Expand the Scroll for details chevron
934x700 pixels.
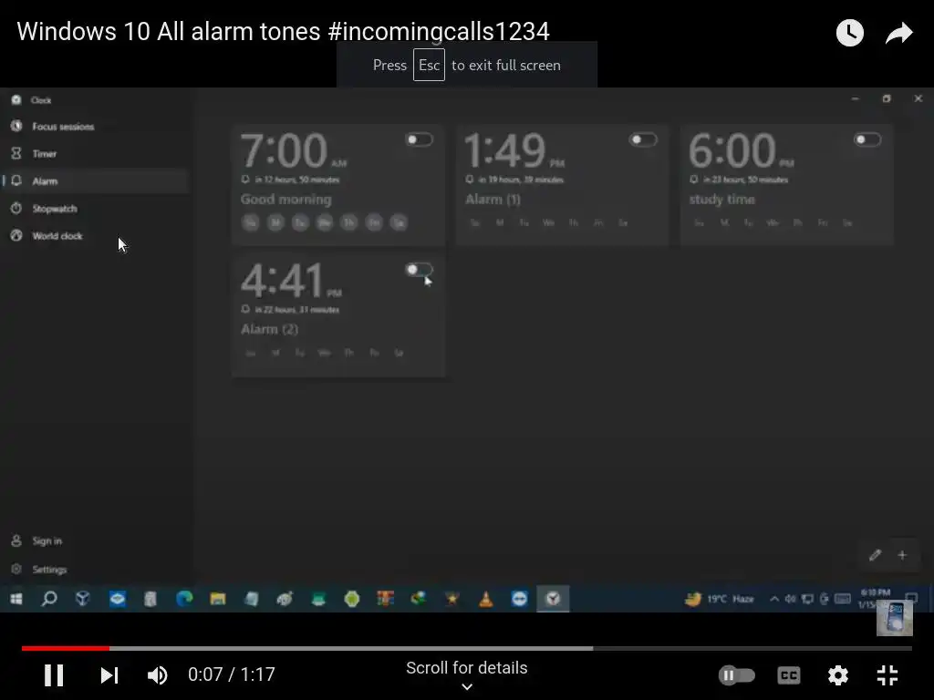467,687
